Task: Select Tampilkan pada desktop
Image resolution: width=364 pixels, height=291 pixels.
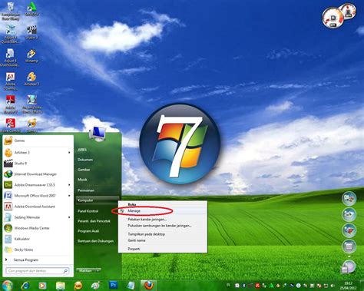Action: pyautogui.click(x=163, y=234)
